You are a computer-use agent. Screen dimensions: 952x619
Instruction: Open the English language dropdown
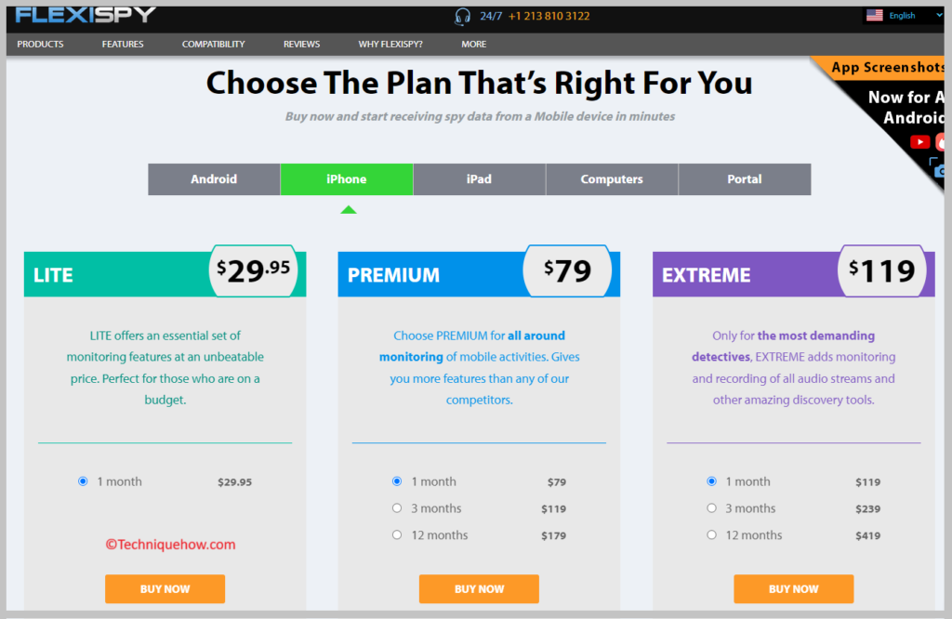(904, 15)
